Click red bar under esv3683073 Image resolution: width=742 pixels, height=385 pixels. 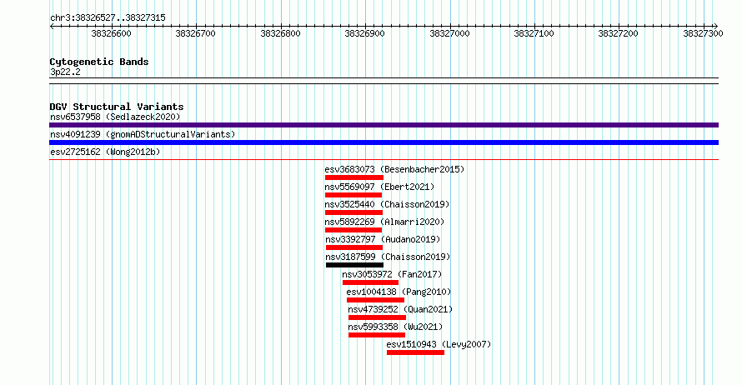[354, 177]
